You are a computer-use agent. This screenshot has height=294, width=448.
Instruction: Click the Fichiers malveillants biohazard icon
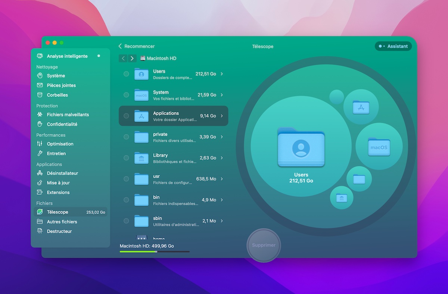40,115
